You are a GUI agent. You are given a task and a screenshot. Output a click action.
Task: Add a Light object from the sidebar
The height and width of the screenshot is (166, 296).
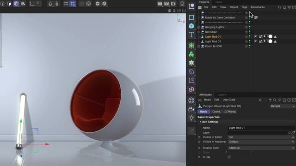coord(191,118)
